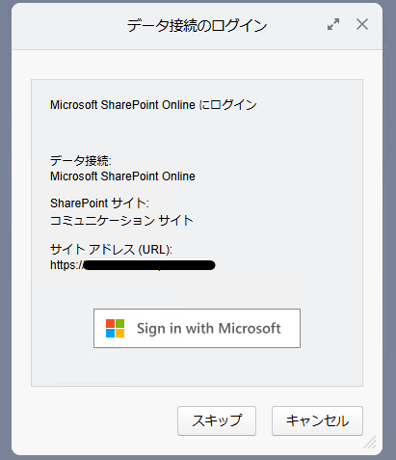Close the データ接続のログイン dialog
The width and height of the screenshot is (396, 460).
pyautogui.click(x=362, y=24)
